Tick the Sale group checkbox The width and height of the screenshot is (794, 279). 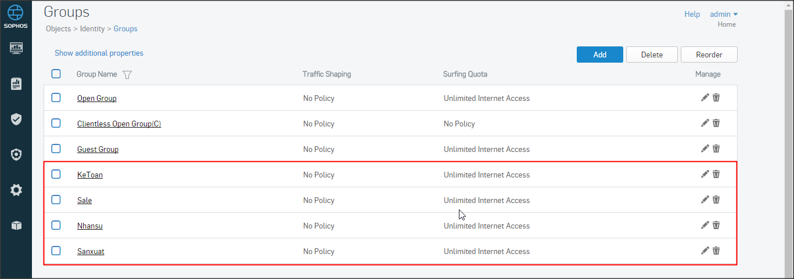[x=56, y=200]
